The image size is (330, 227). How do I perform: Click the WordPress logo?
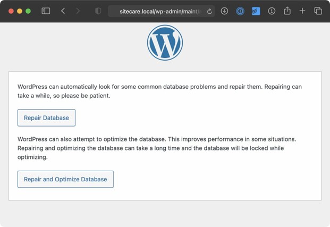point(165,43)
